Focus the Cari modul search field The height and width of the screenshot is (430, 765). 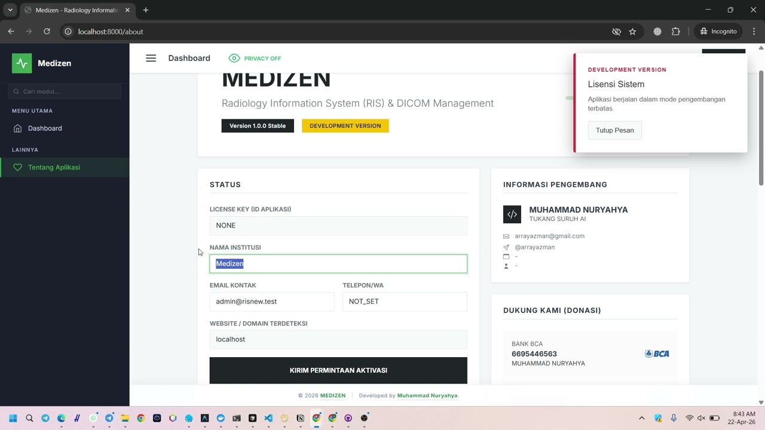click(x=65, y=91)
